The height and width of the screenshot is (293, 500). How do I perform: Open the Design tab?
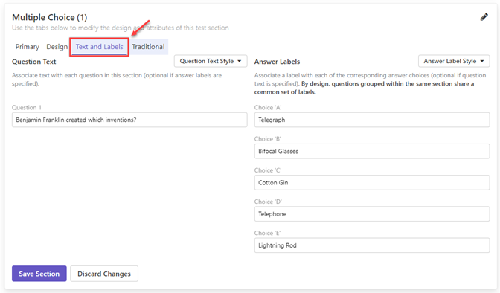(57, 47)
